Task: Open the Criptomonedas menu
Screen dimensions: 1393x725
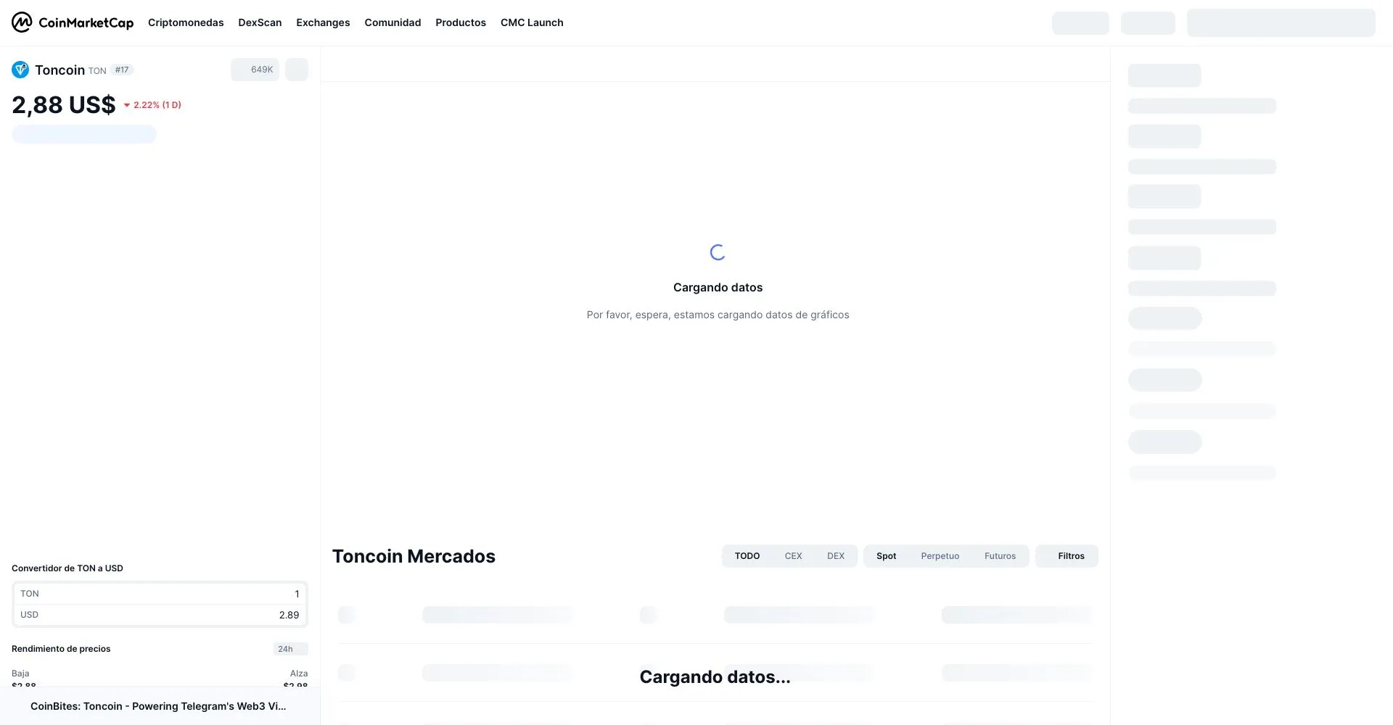Action: point(186,22)
